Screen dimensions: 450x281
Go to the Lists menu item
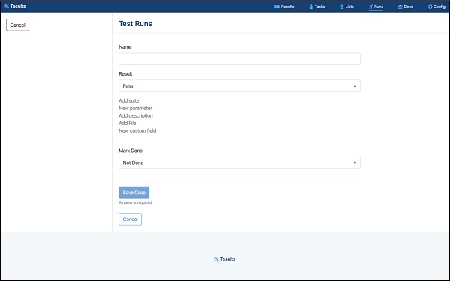347,7
